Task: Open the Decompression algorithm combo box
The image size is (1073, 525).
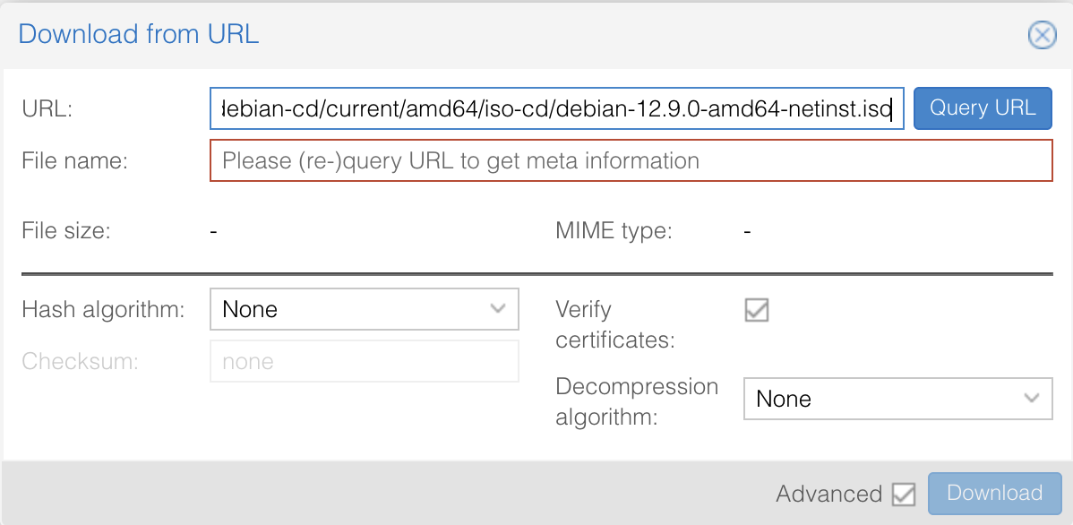Action: 882,399
